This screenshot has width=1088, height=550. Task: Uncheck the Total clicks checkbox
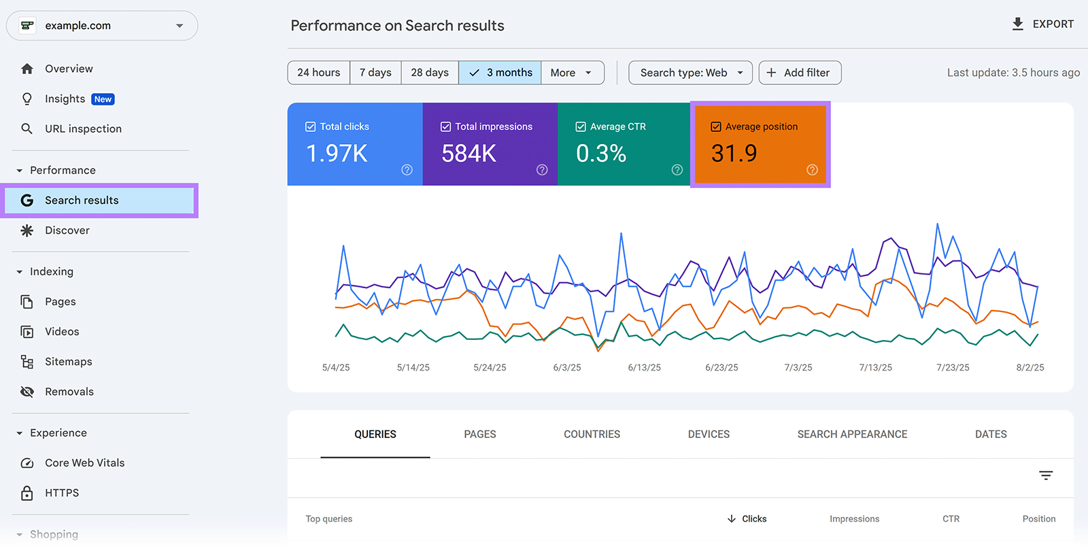pyautogui.click(x=311, y=126)
